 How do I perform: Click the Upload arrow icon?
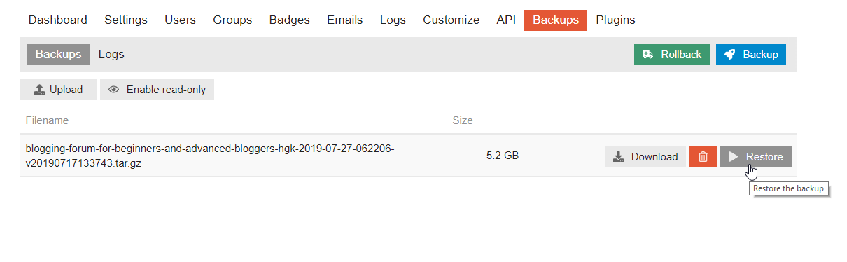(x=39, y=90)
